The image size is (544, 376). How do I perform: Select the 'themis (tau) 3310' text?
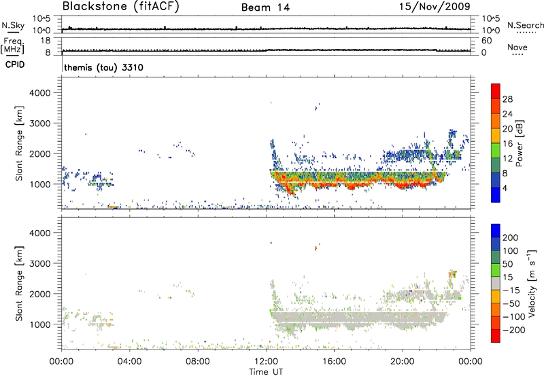pos(103,67)
